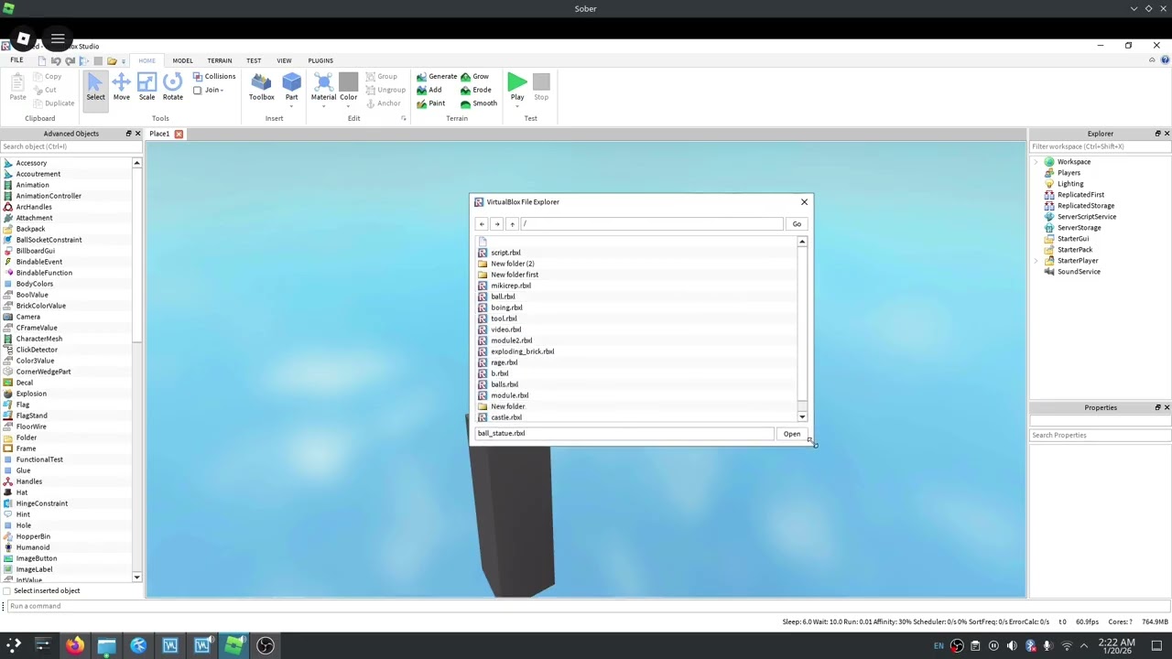The width and height of the screenshot is (1172, 659).
Task: Expand the Workspace tree node
Action: click(x=1036, y=162)
